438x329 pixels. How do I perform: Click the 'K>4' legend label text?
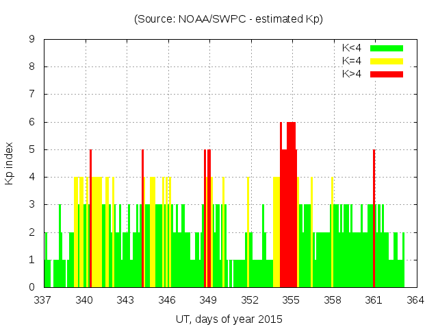click(352, 73)
